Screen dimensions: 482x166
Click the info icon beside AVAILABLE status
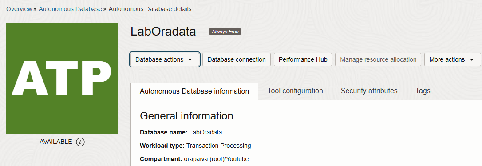pos(80,142)
